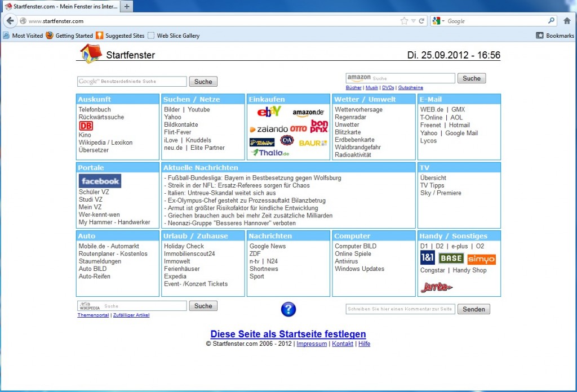Open the Windows Updates link in Computer
This screenshot has width=577, height=392.
click(x=359, y=269)
